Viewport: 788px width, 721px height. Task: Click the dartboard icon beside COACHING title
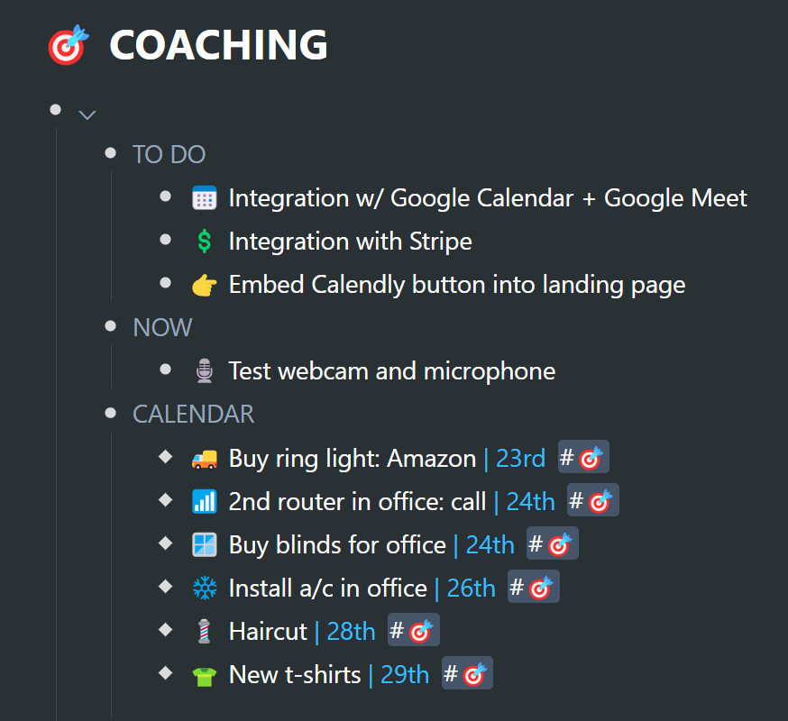pos(69,45)
